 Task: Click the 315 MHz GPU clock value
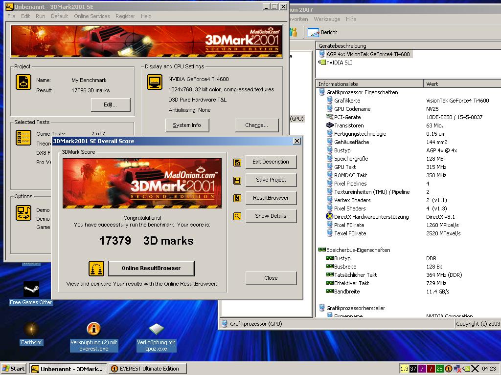[436, 167]
